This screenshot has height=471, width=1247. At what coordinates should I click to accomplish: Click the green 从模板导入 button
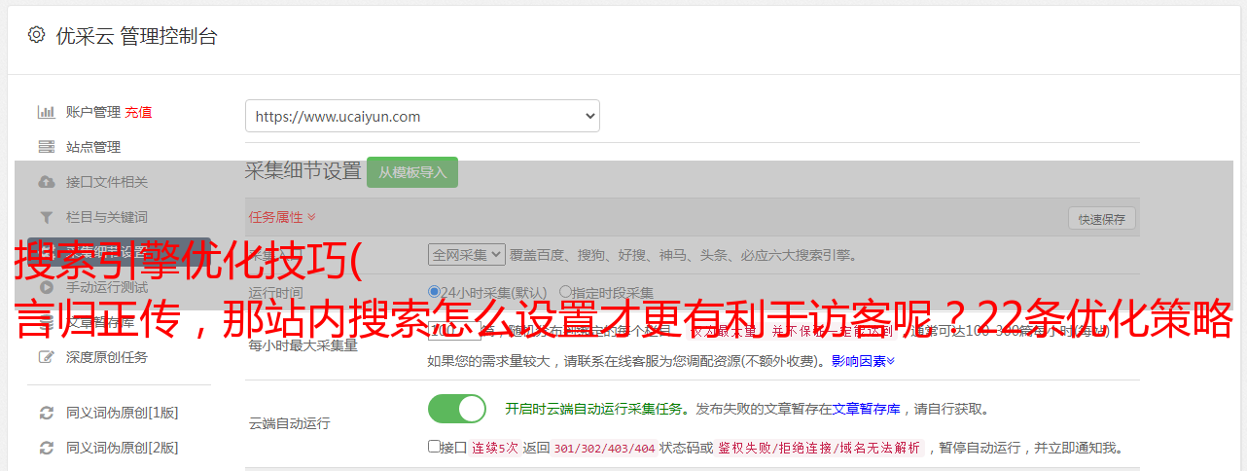[x=412, y=172]
